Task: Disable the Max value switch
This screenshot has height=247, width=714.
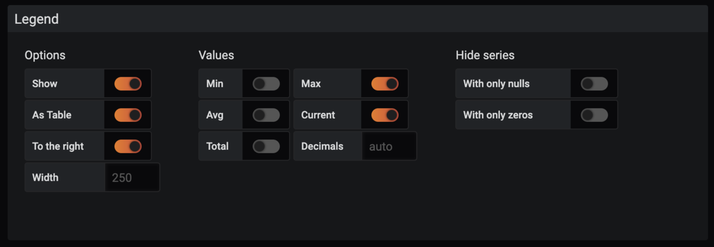Action: point(385,84)
